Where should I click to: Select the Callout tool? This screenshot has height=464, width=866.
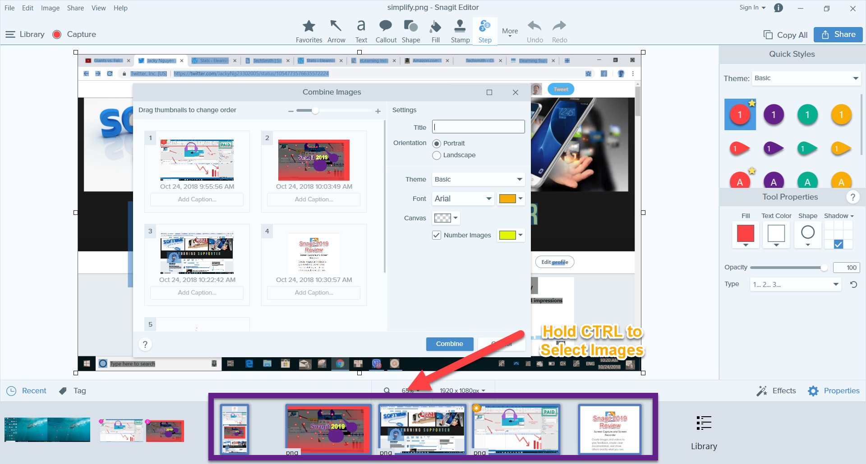386,30
